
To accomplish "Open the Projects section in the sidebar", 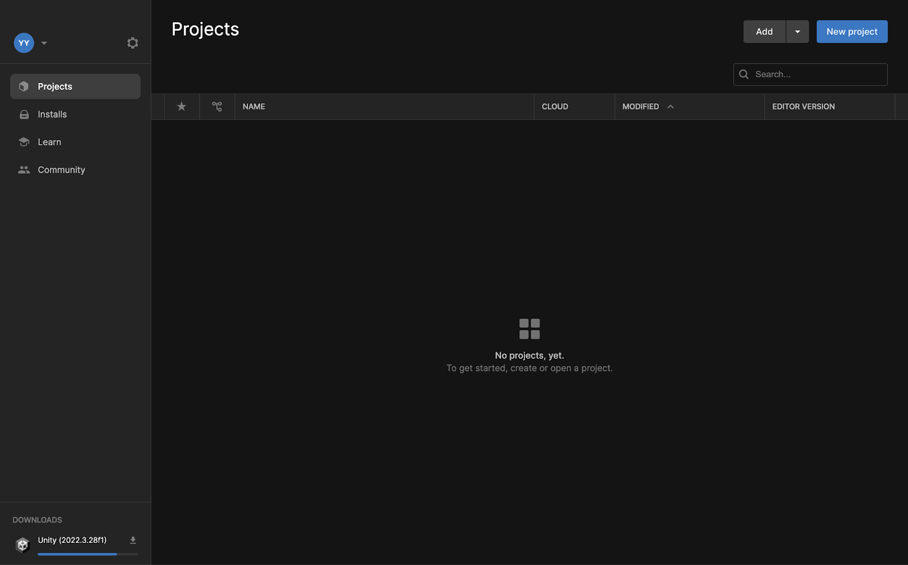I will click(x=54, y=86).
